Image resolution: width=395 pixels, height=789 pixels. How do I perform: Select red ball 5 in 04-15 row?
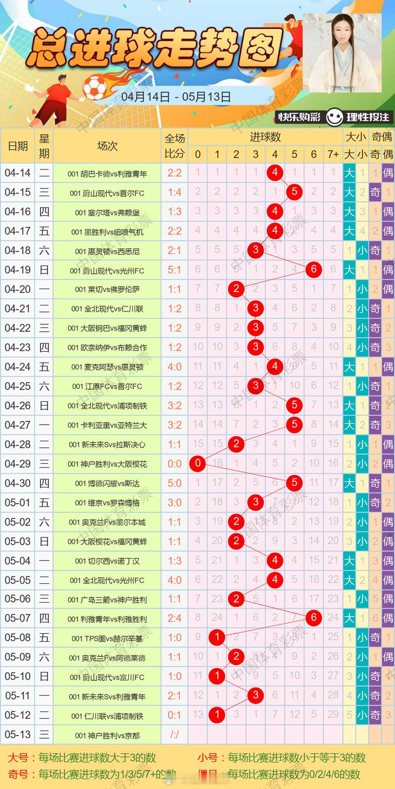point(294,192)
